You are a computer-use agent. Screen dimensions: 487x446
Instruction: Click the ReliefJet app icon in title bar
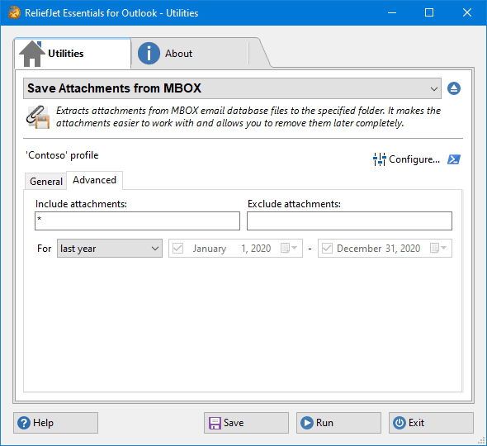tap(14, 13)
